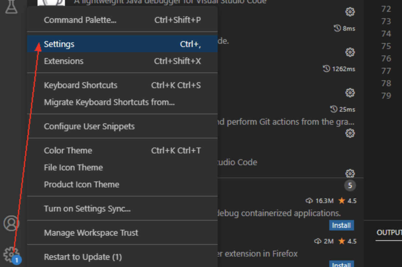Screen dimensions: 402x267
Task: Choose Restart to Update (1)
Action: (x=122, y=257)
